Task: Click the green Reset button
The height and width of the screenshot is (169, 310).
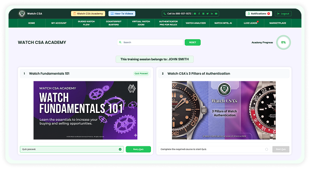Action: (193, 42)
